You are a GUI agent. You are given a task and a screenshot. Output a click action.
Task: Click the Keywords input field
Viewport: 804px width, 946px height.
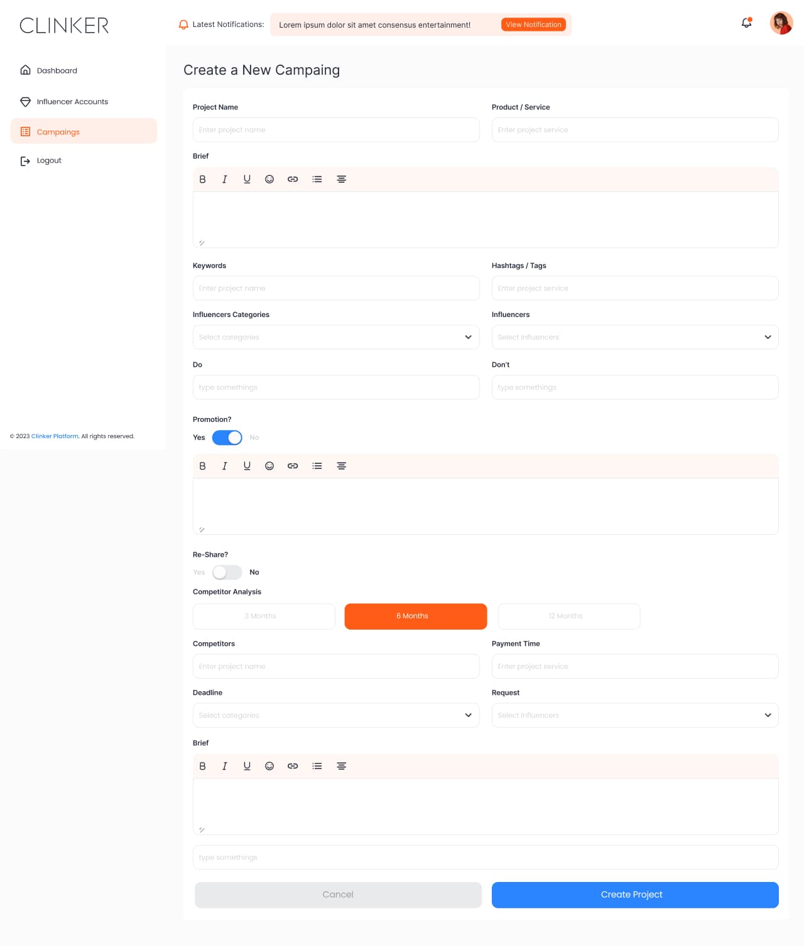tap(336, 288)
